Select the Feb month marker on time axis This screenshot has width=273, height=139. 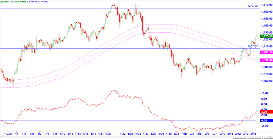pos(184,134)
